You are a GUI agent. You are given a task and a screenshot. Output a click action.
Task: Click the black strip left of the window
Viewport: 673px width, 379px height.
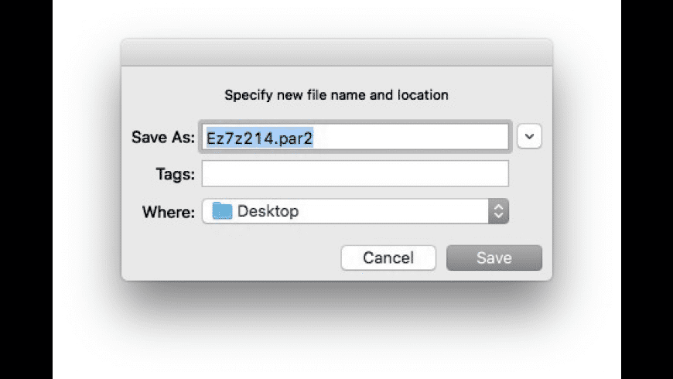pyautogui.click(x=26, y=189)
